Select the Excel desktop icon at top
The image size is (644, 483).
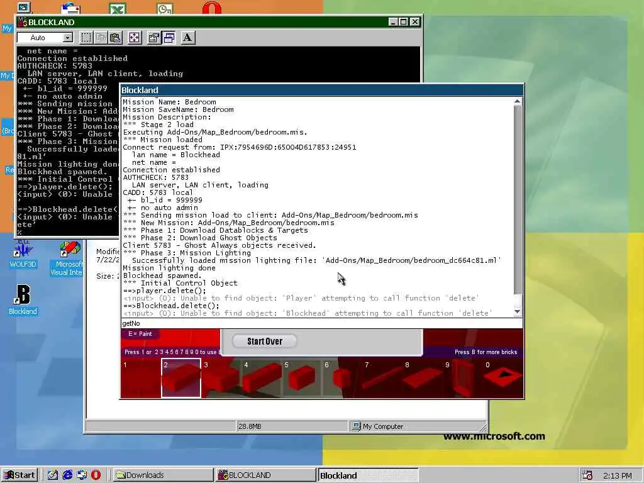click(x=118, y=8)
